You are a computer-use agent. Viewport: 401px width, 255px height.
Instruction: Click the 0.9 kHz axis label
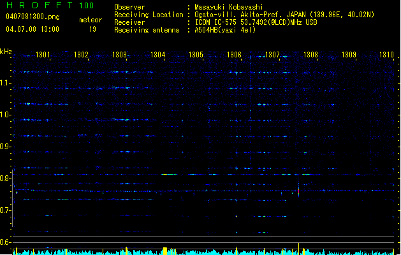(x=4, y=147)
